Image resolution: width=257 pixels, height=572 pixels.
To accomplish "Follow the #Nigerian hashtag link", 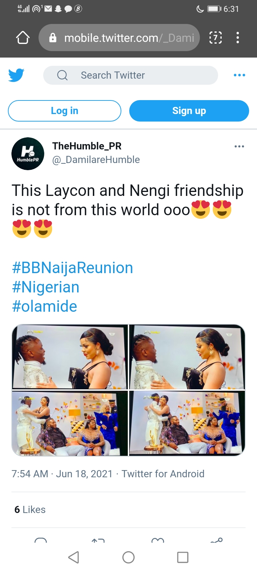I will click(46, 287).
